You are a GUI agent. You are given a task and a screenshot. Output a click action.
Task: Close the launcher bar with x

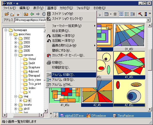pos(51,113)
